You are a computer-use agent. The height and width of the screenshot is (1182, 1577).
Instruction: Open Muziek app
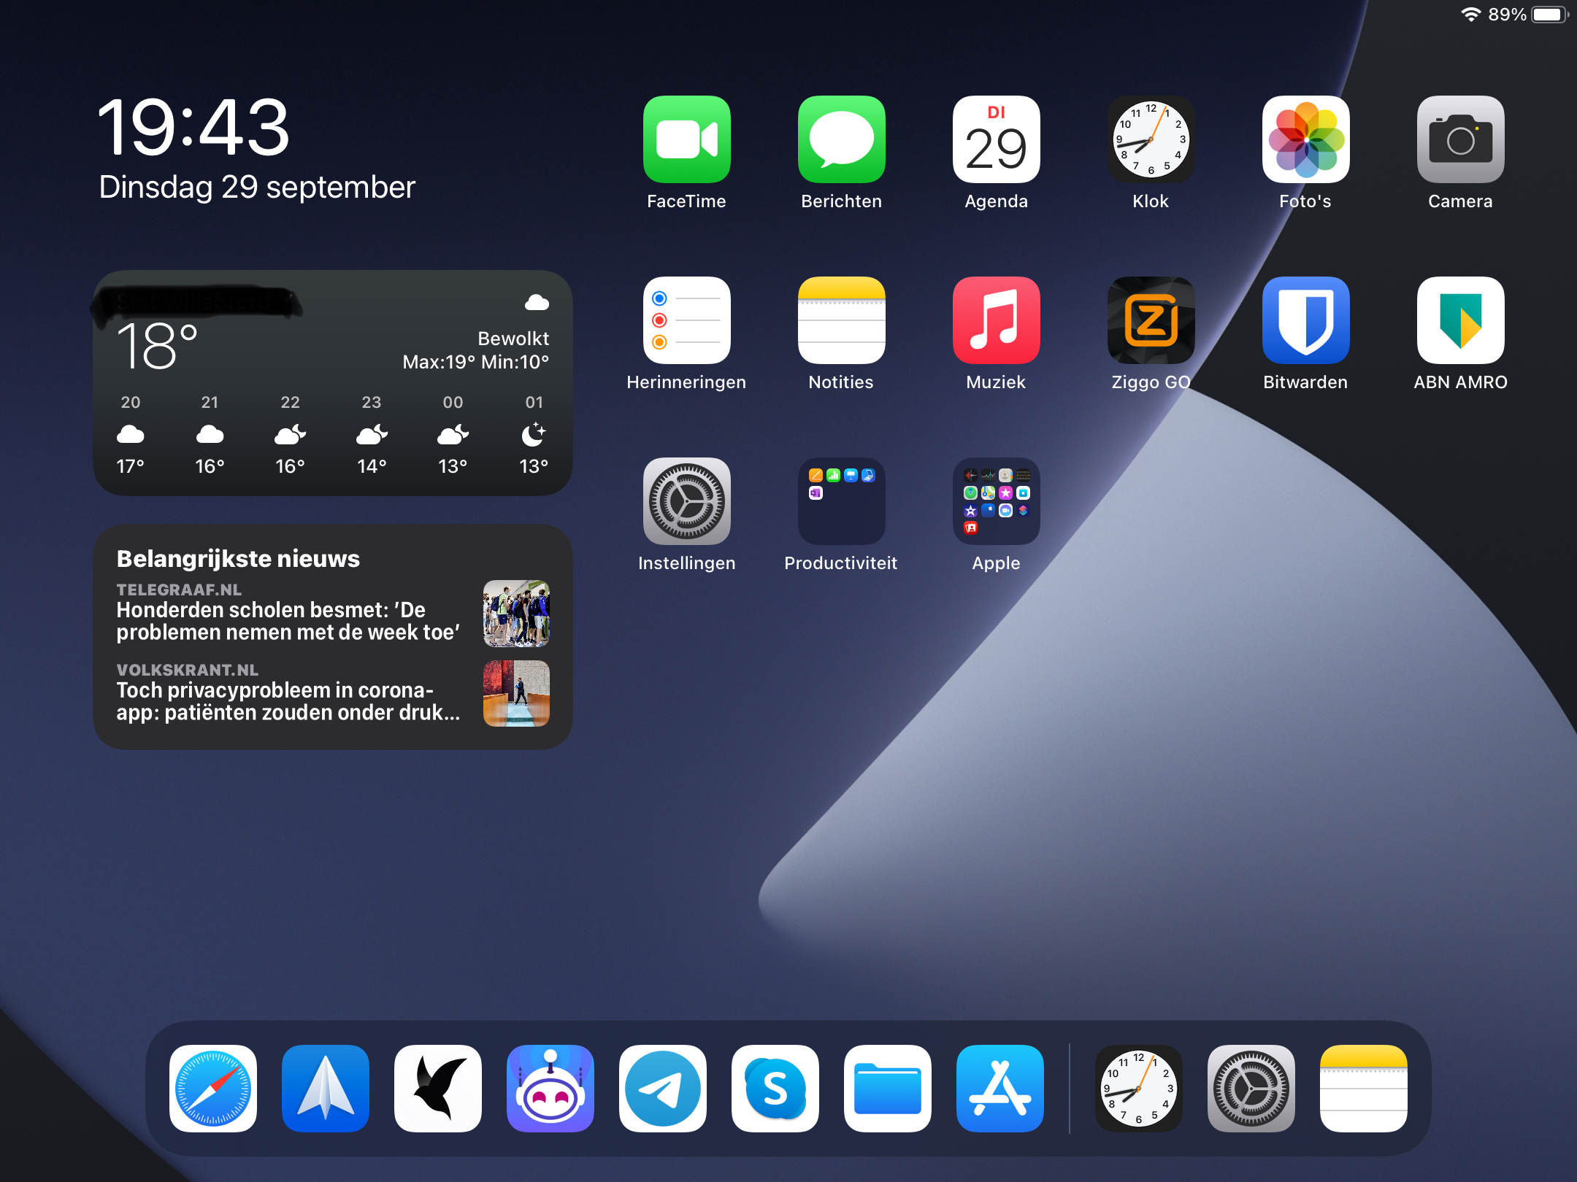click(x=996, y=320)
